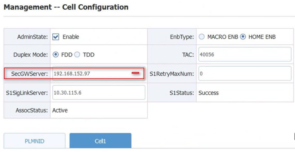Toggle the AdminState Enable checkbox
295x152 pixels.
pyautogui.click(x=56, y=37)
